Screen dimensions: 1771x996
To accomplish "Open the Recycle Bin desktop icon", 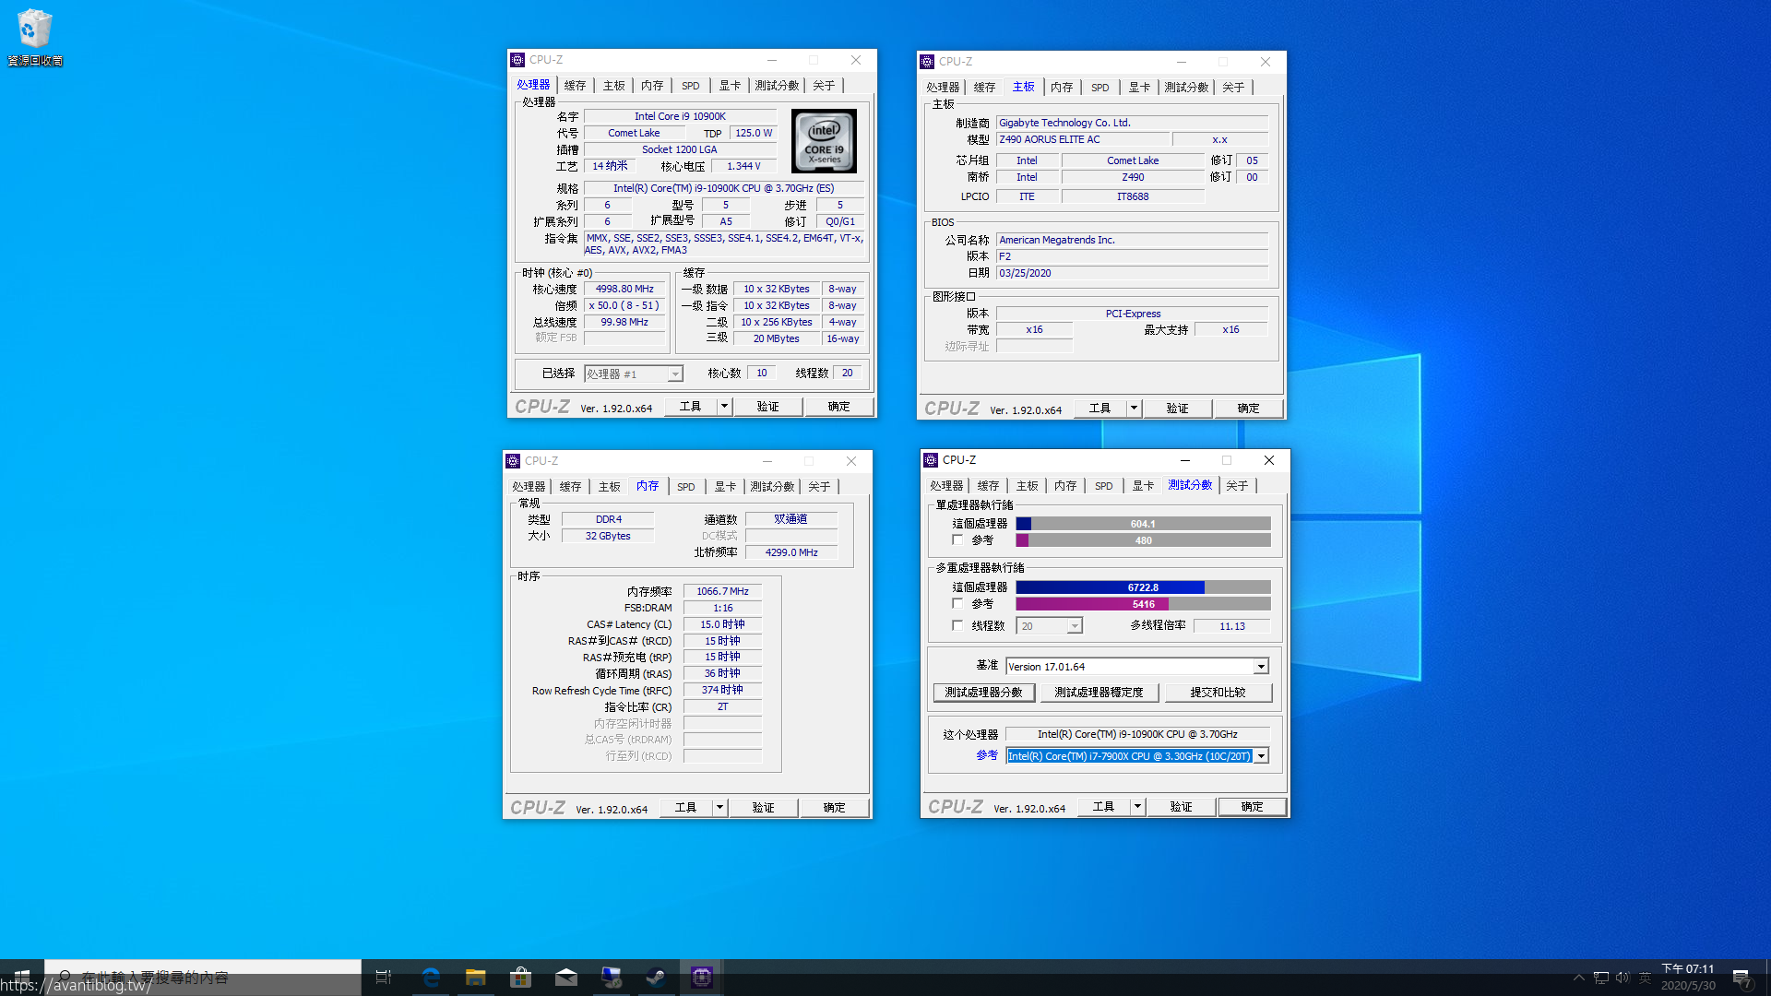I will (35, 38).
